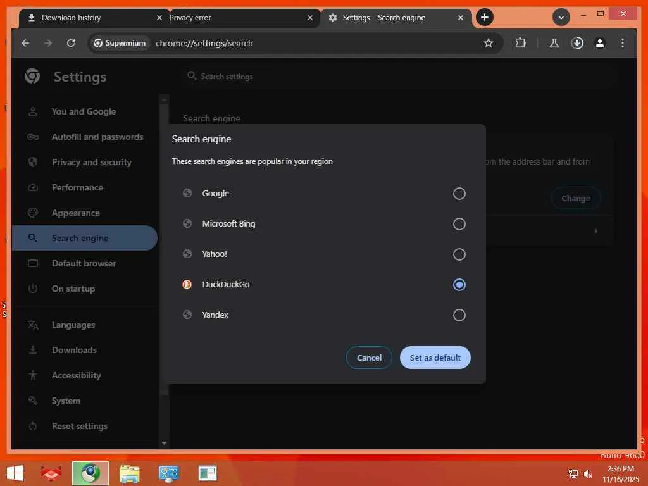This screenshot has width=648, height=486.
Task: Click the Yandex globe icon
Action: [187, 315]
